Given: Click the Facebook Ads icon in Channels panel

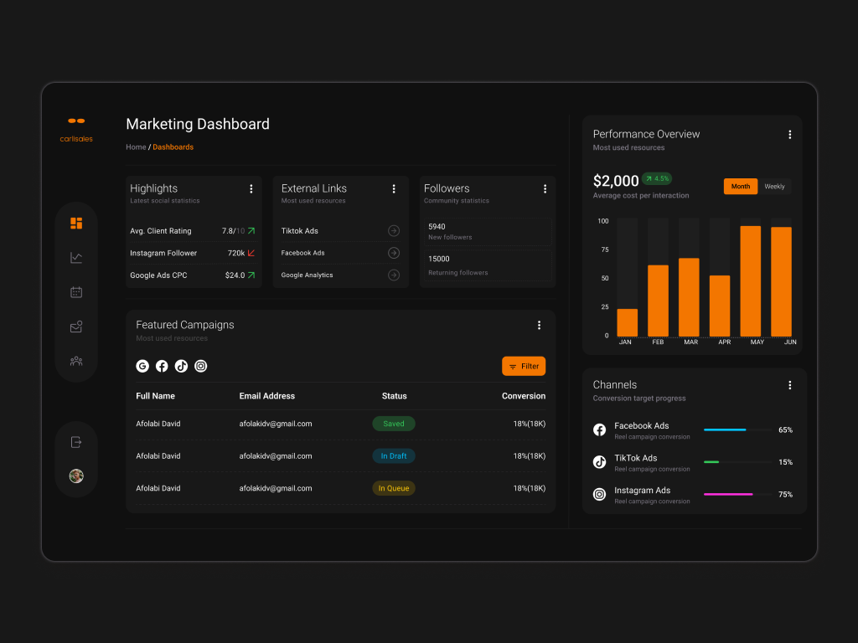Looking at the screenshot, I should click(x=599, y=430).
